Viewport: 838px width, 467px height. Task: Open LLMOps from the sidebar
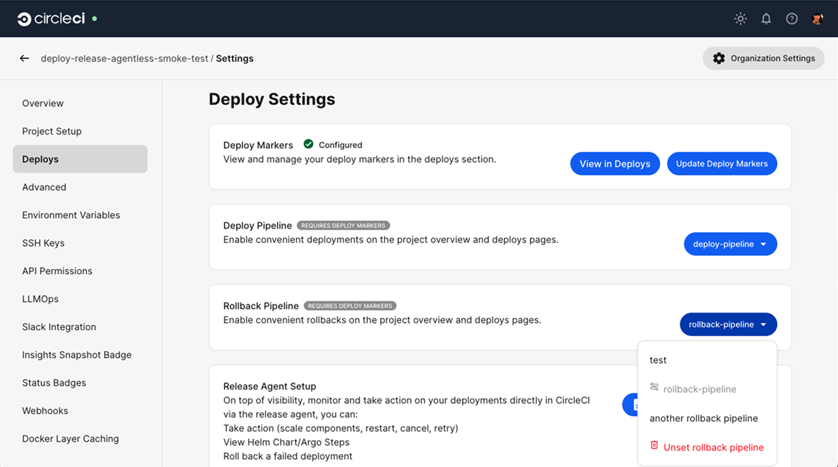40,299
